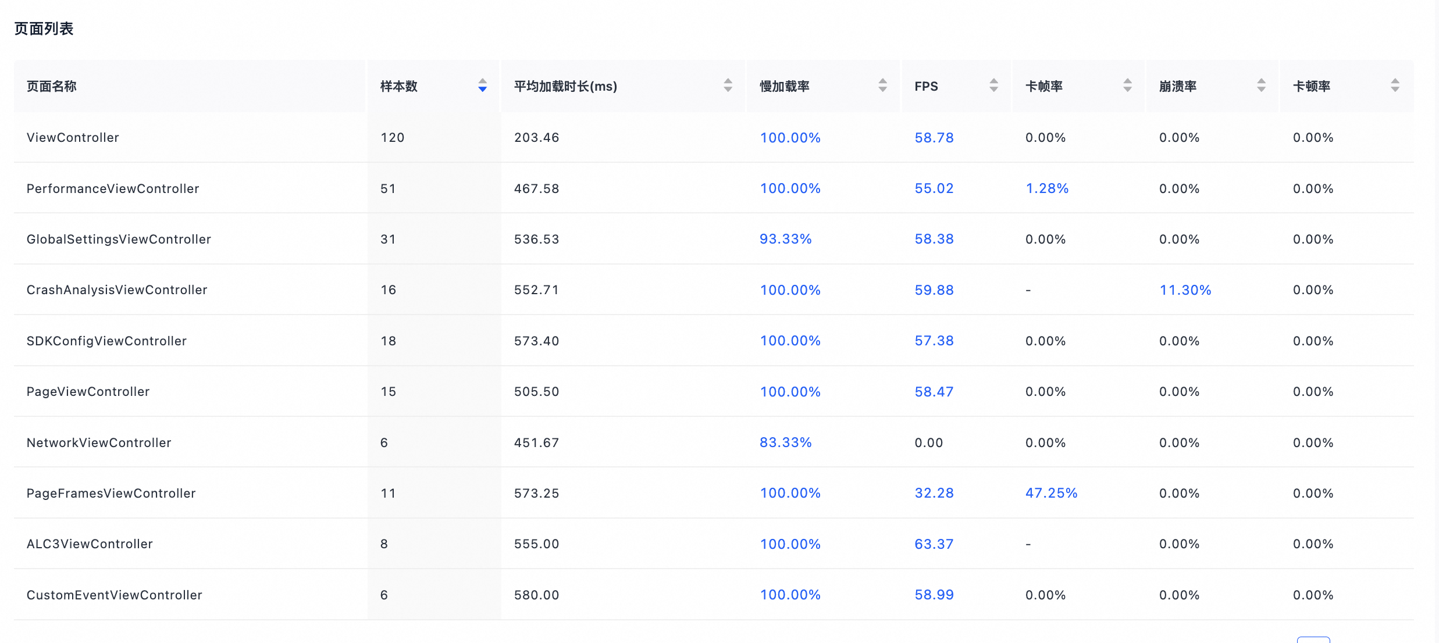
Task: Open PageViewController FPS 58.47
Action: pyautogui.click(x=934, y=392)
